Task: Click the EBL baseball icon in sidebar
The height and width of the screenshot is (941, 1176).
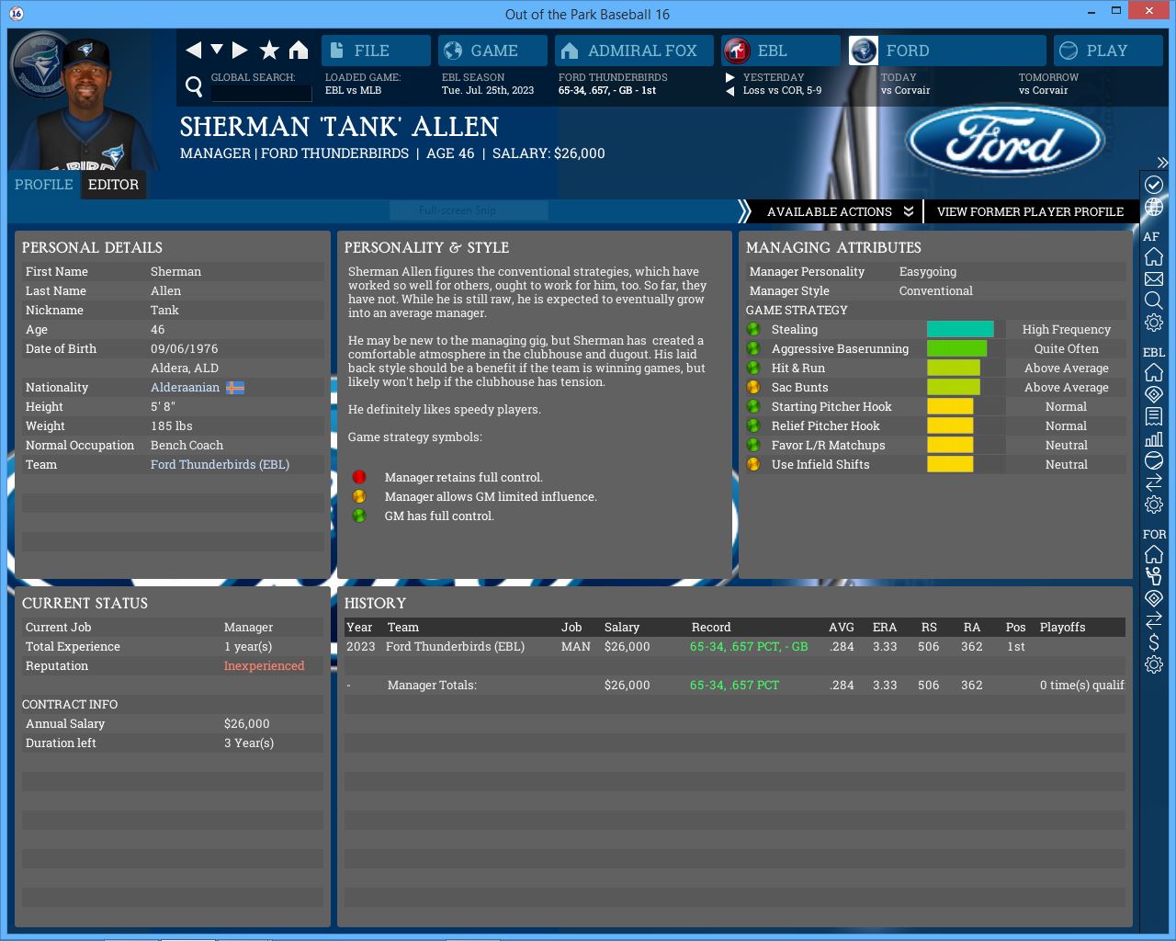Action: pyautogui.click(x=1154, y=460)
